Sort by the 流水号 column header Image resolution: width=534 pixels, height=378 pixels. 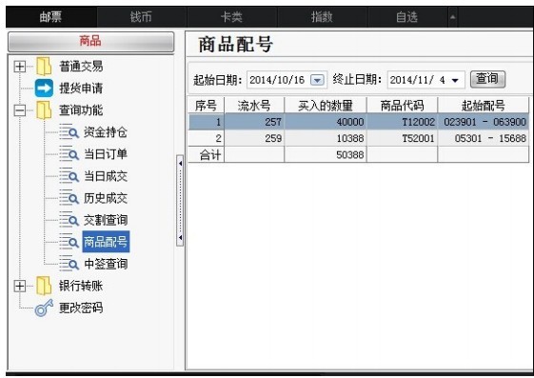(x=254, y=106)
